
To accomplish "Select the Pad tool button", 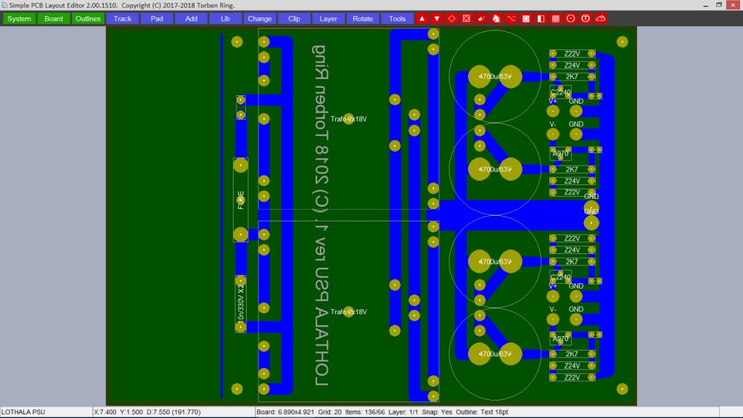I will [157, 18].
